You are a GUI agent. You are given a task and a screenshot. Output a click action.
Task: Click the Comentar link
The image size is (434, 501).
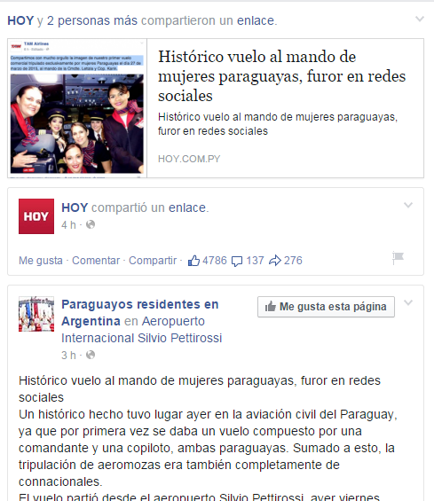click(96, 261)
